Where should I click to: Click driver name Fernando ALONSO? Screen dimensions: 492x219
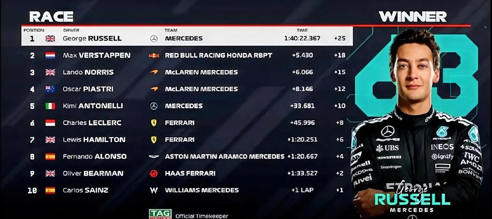pyautogui.click(x=95, y=156)
